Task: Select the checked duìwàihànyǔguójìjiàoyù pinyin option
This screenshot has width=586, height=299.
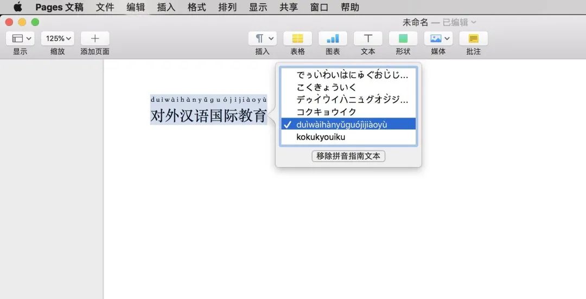Action: [348, 124]
